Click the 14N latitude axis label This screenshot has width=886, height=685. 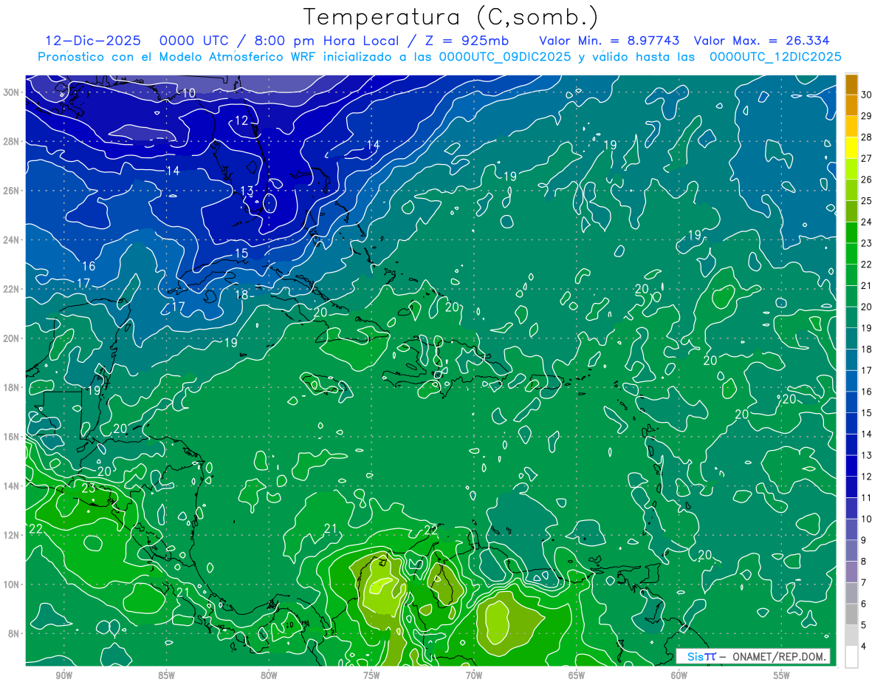11,485
